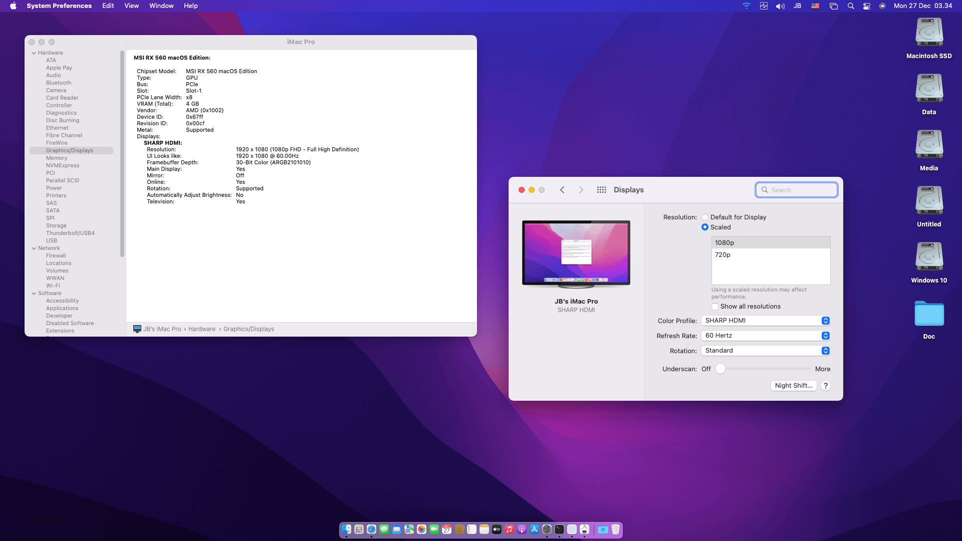This screenshot has height=541, width=962.
Task: Open Music app in the Dock
Action: tap(510, 529)
